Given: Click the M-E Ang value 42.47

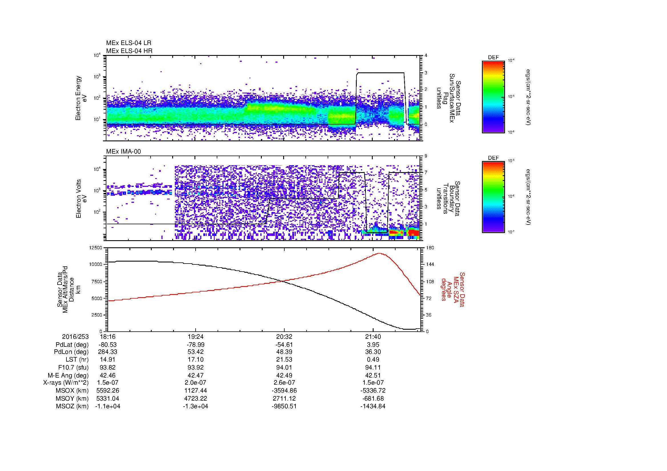Looking at the screenshot, I should (196, 375).
